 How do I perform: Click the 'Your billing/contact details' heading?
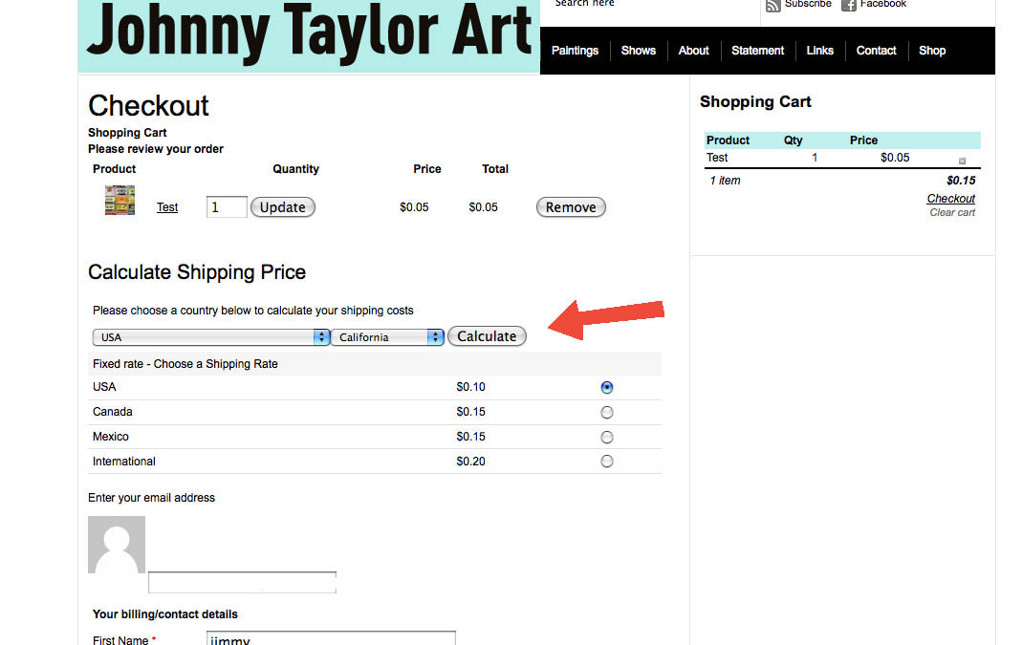(x=164, y=614)
